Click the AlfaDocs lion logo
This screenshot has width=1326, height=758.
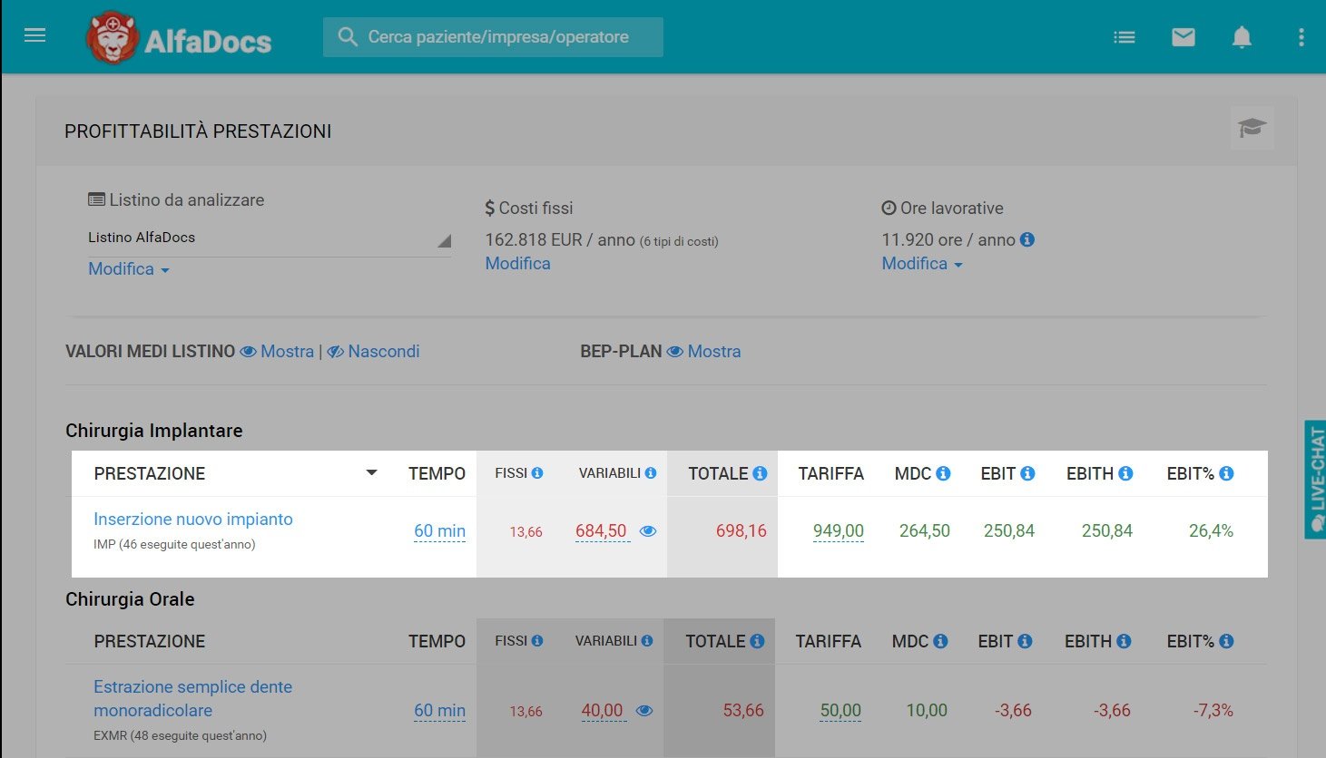click(113, 38)
